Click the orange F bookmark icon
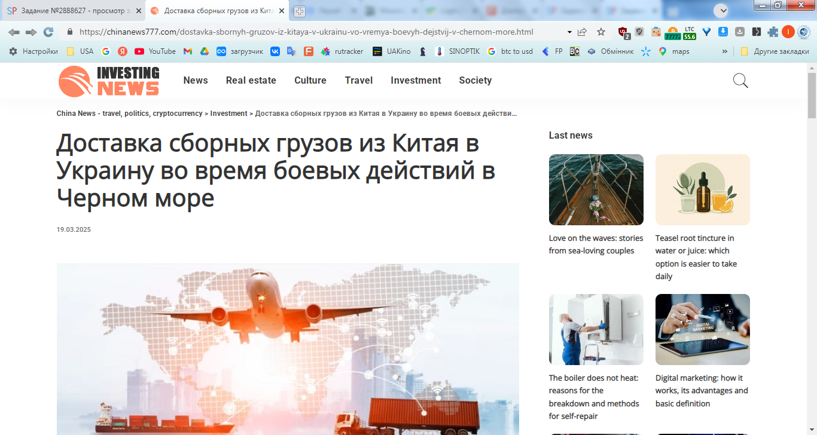Image resolution: width=817 pixels, height=435 pixels. [308, 51]
